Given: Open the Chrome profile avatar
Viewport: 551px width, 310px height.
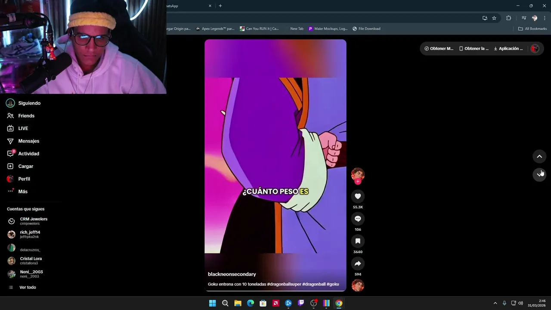Looking at the screenshot, I should [x=535, y=18].
